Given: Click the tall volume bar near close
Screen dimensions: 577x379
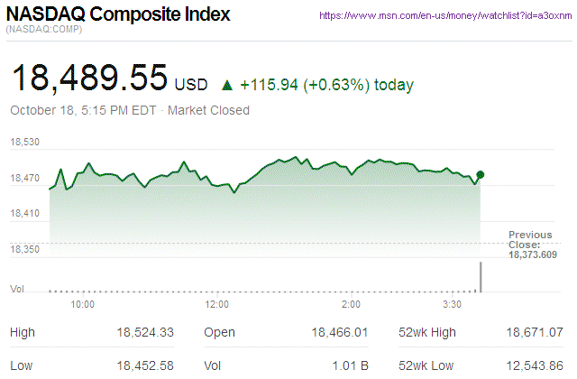Looking at the screenshot, I should coord(481,277).
